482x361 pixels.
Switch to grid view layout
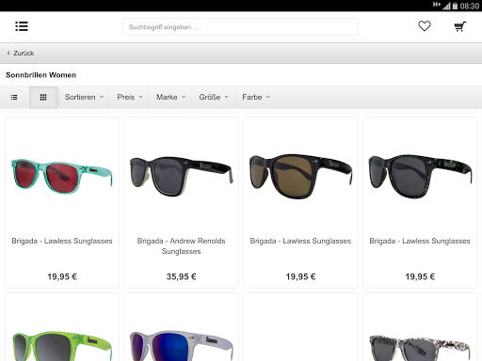click(43, 98)
